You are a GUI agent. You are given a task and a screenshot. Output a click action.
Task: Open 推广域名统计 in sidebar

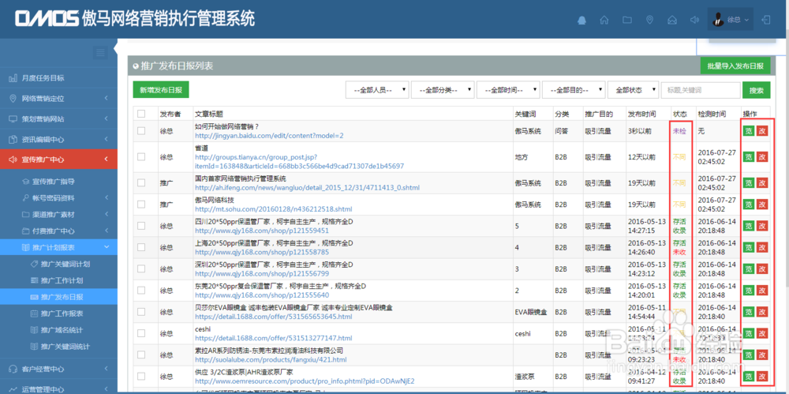[x=62, y=330]
